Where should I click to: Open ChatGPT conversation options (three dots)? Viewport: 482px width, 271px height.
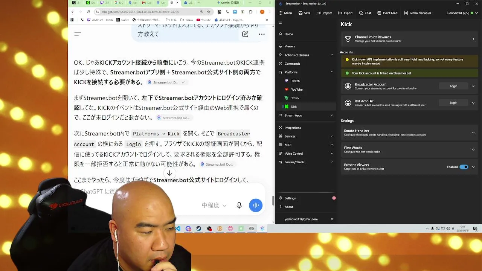click(x=262, y=34)
